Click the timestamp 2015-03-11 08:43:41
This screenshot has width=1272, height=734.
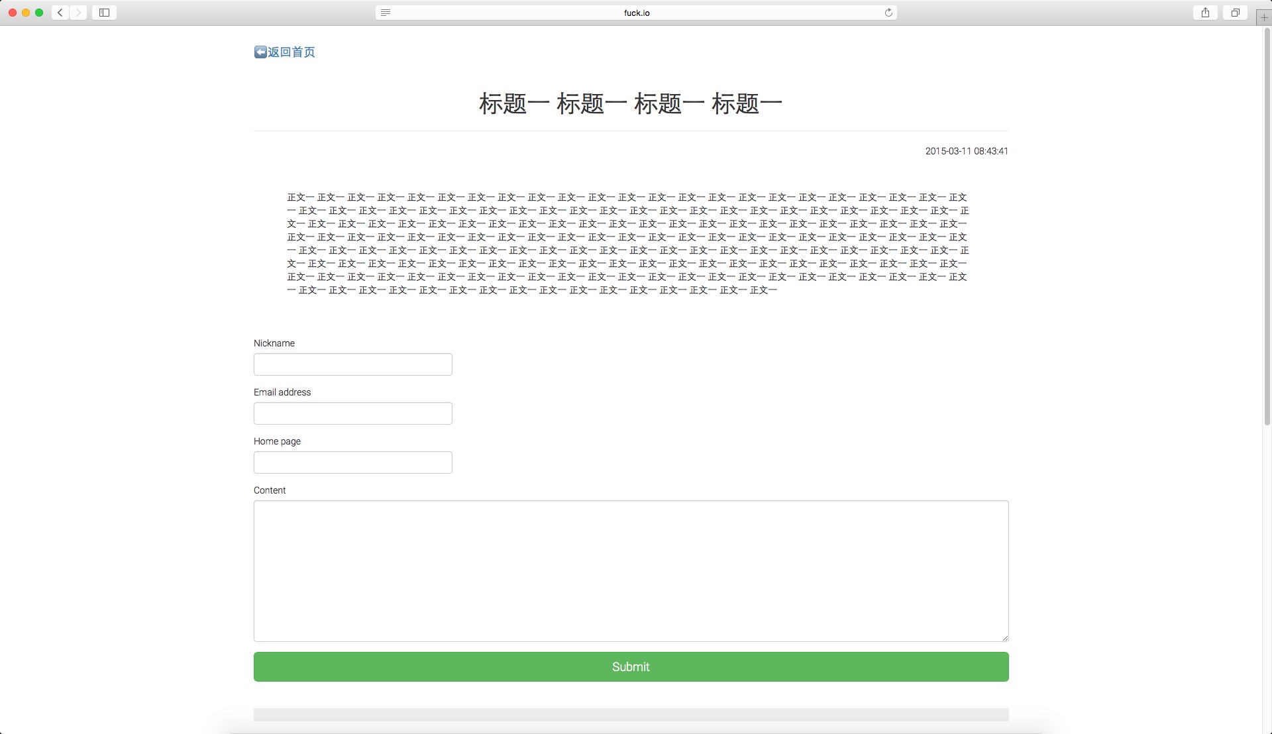click(967, 151)
